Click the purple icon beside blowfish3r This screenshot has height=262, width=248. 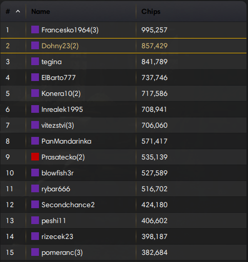pyautogui.click(x=35, y=173)
